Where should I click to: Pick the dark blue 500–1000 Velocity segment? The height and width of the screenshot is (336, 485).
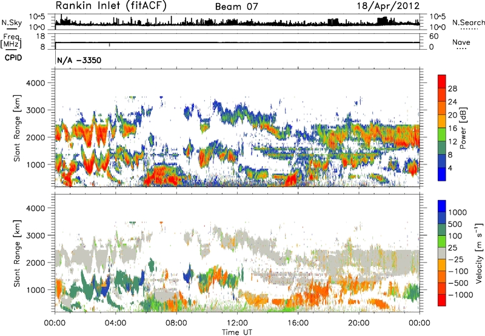pos(442,218)
